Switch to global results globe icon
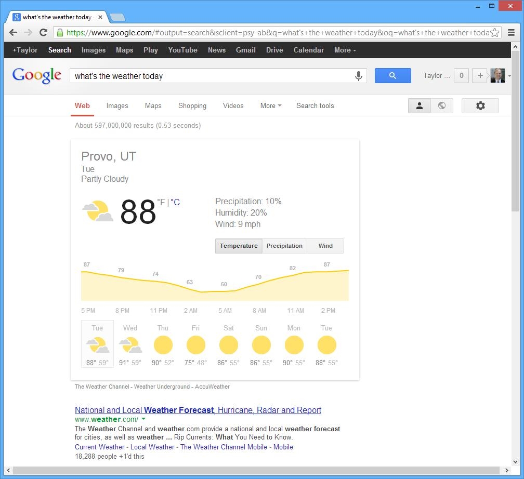 tap(441, 105)
